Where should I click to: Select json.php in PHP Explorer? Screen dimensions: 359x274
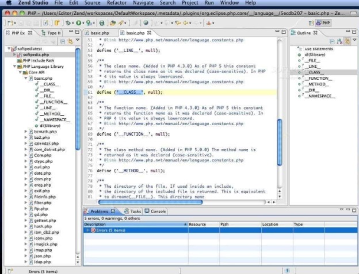(x=43, y=256)
